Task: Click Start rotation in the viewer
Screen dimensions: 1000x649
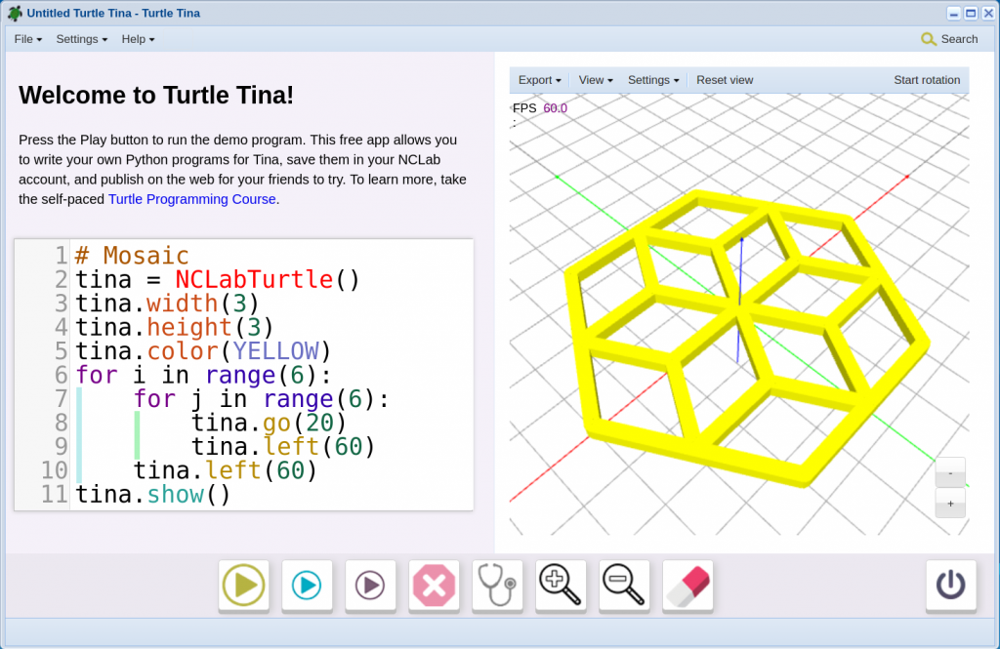Action: pos(927,80)
